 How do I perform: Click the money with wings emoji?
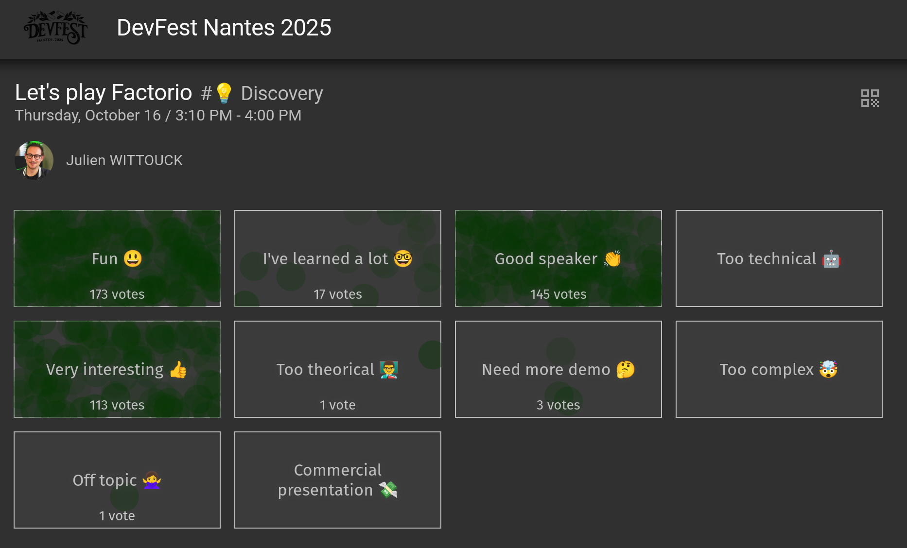click(388, 490)
